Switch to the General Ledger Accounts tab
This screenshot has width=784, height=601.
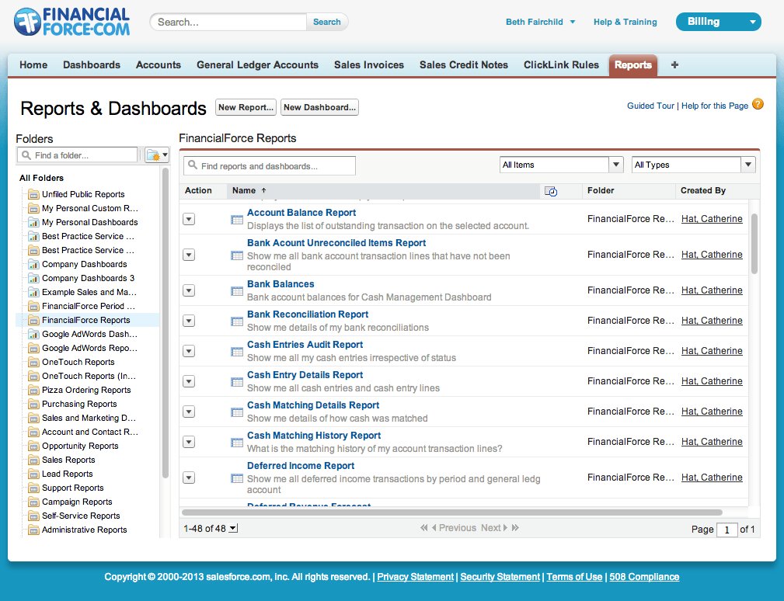coord(257,65)
